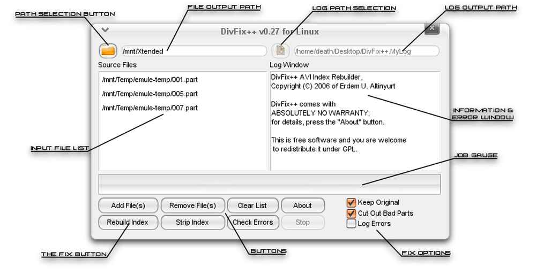Image resolution: width=536 pixels, height=274 pixels.
Task: Close the DivFix++ window
Action: 431,28
